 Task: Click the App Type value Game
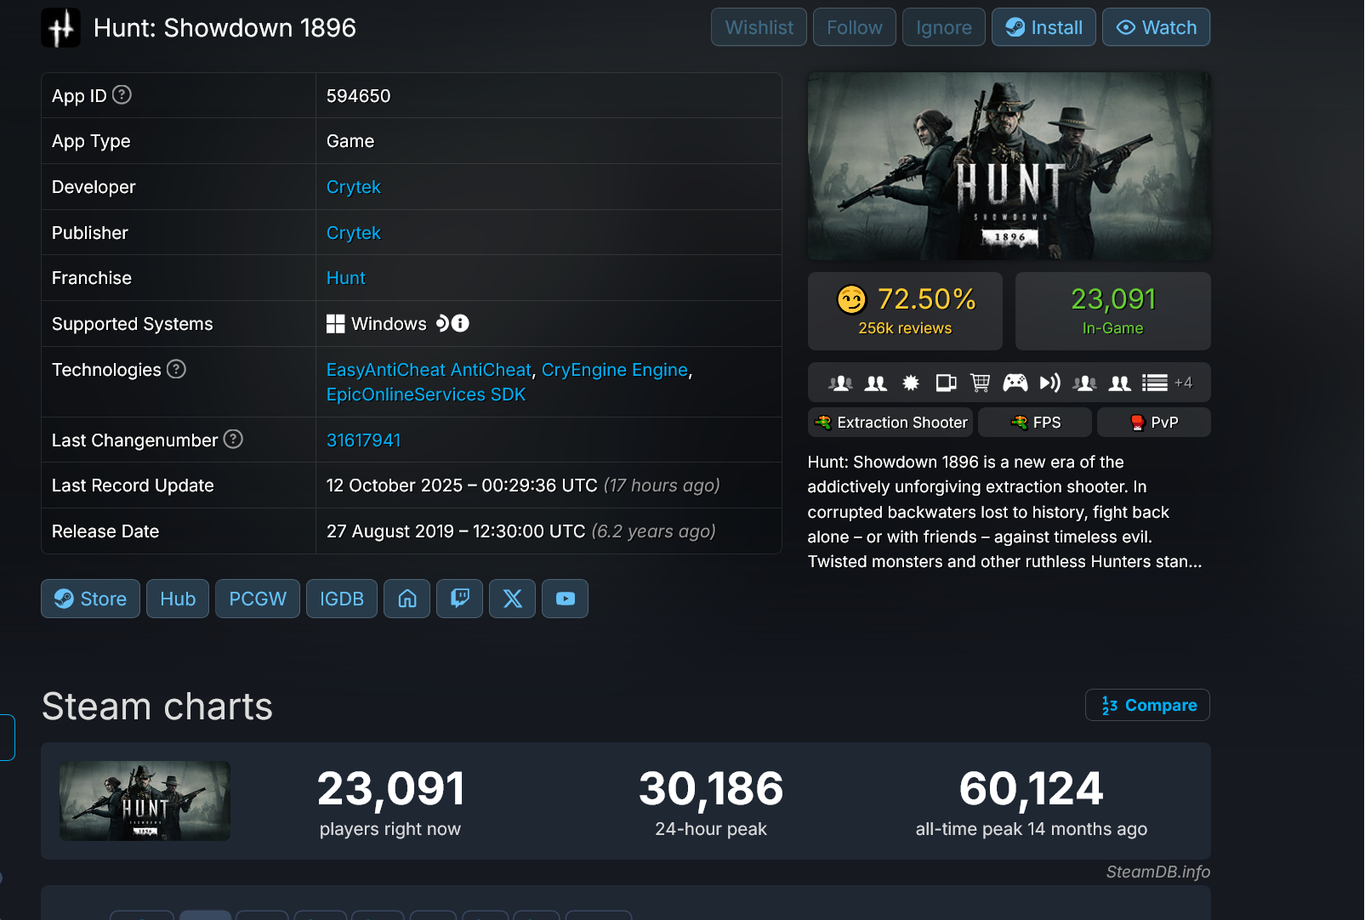350,141
